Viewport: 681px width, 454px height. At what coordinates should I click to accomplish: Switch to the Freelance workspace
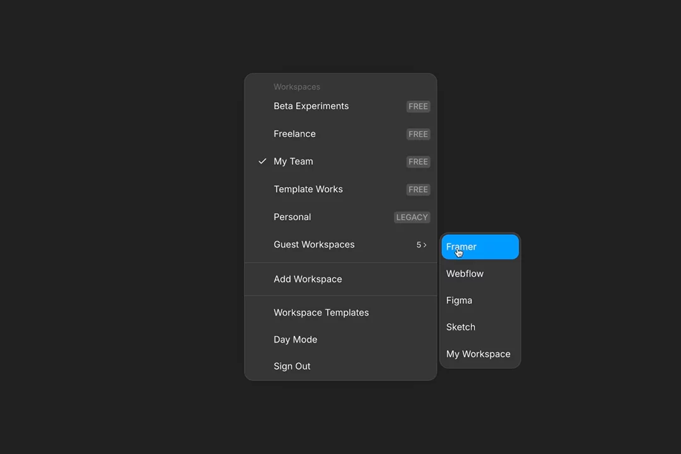340,134
